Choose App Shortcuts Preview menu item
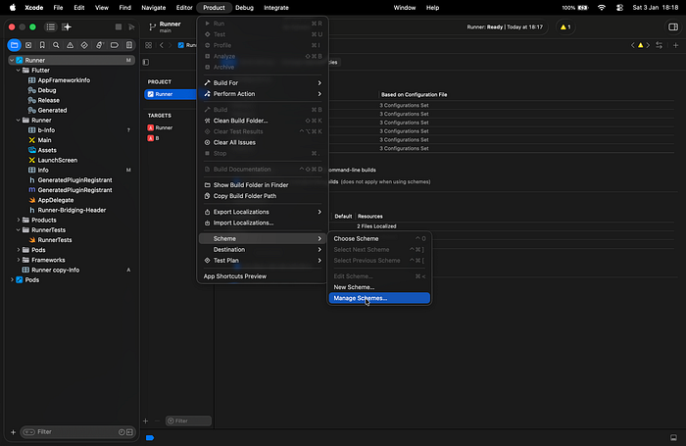Viewport: 686px width, 446px height. [x=263, y=276]
